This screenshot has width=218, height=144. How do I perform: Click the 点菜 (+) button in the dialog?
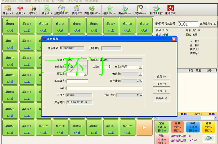tap(161, 77)
